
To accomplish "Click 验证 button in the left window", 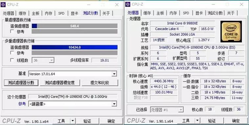I will [87, 121].
